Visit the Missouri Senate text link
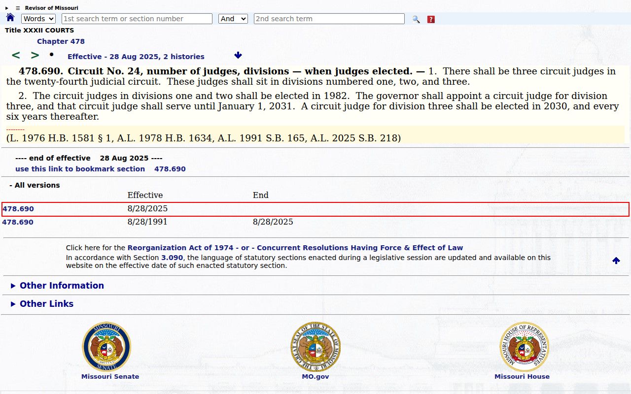 click(110, 377)
